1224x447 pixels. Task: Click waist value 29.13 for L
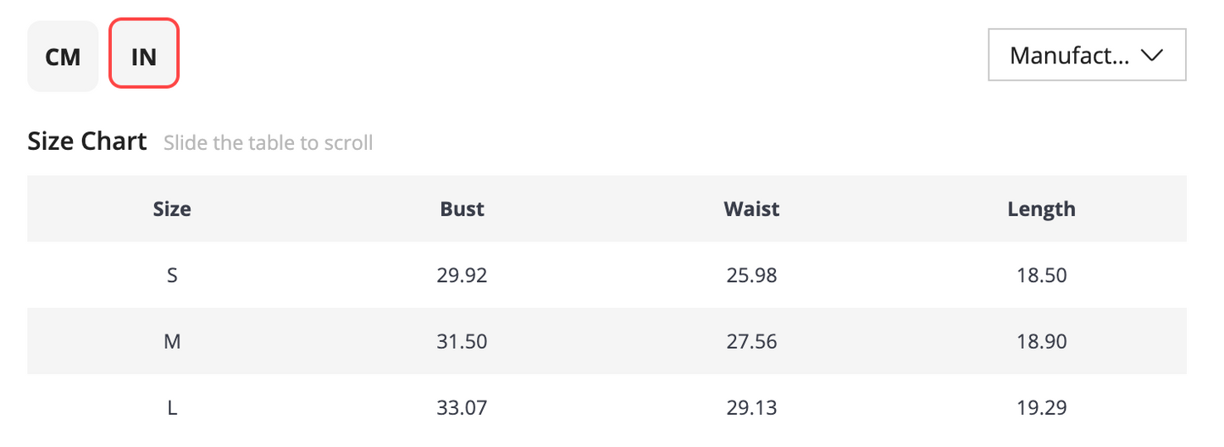(x=752, y=408)
